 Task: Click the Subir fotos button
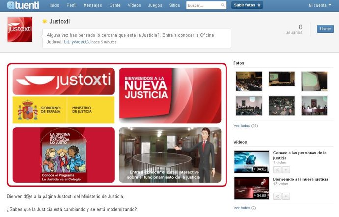tap(247, 5)
